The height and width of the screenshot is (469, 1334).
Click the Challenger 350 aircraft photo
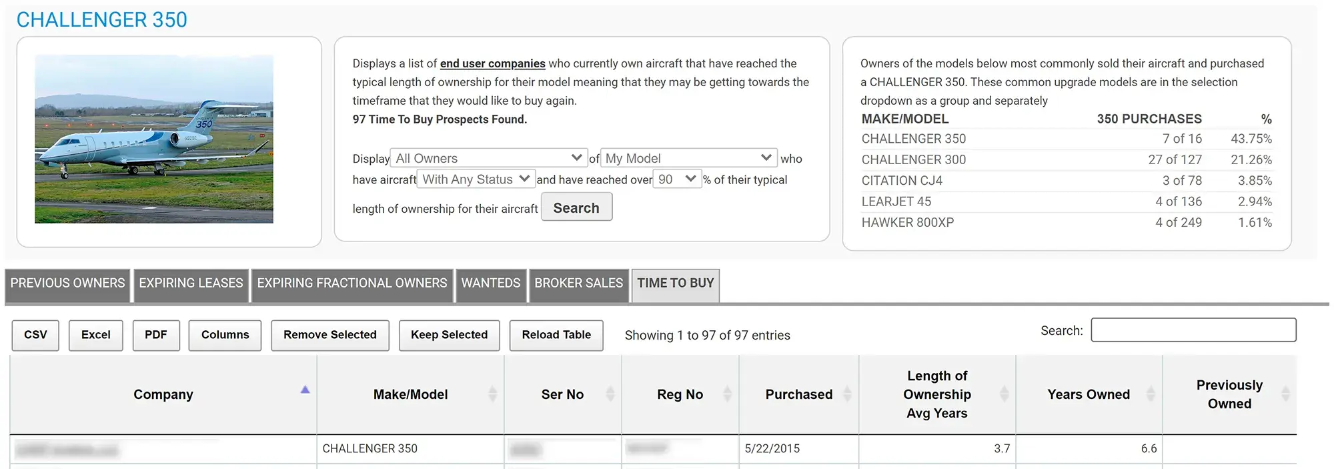[154, 139]
